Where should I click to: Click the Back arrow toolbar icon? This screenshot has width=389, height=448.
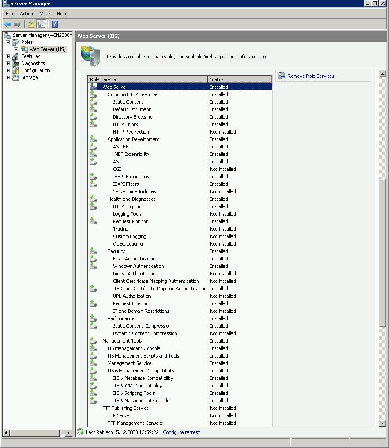pyautogui.click(x=7, y=25)
